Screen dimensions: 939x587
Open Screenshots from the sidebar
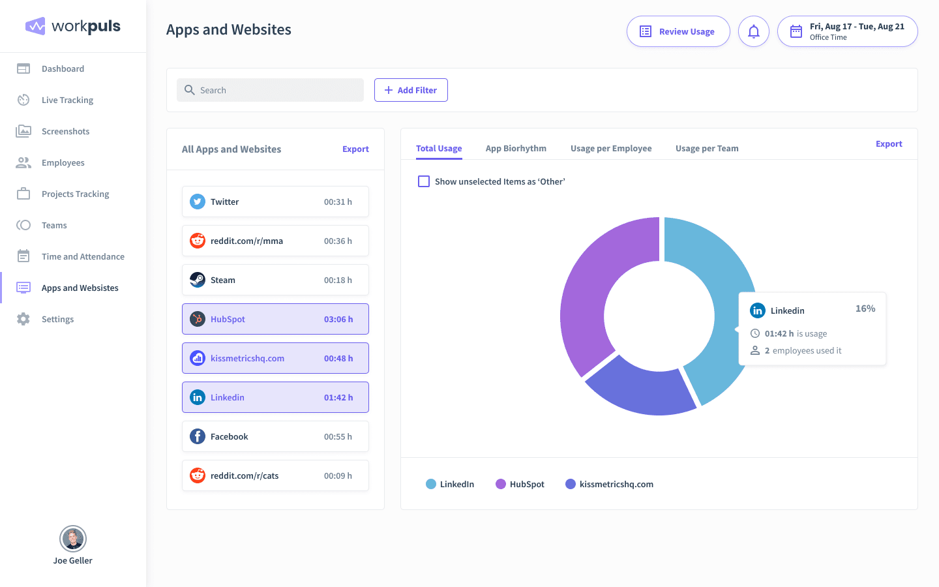23,131
